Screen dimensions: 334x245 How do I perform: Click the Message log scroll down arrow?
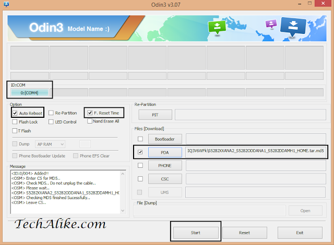click(123, 211)
